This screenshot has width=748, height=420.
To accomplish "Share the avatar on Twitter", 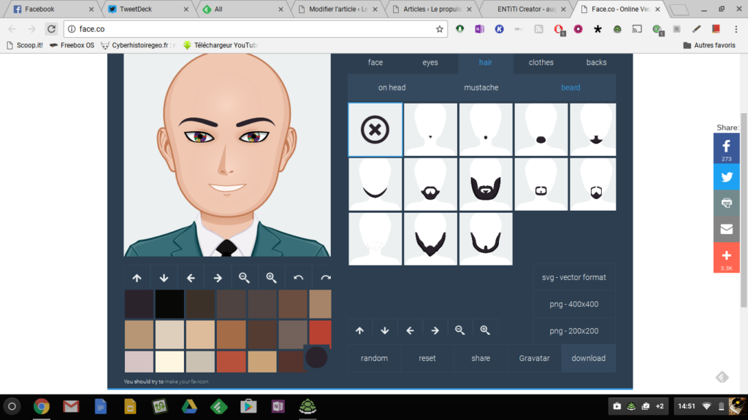I will [x=726, y=176].
